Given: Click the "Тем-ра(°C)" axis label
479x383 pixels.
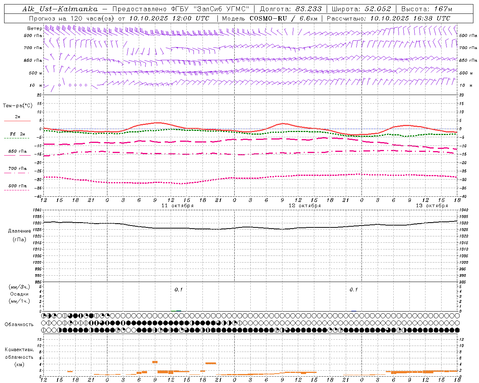Looking at the screenshot, I should click(18, 105).
